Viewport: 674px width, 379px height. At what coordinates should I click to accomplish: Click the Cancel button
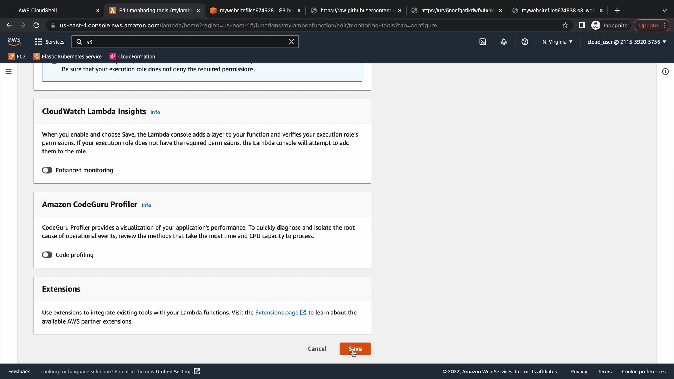(x=317, y=349)
